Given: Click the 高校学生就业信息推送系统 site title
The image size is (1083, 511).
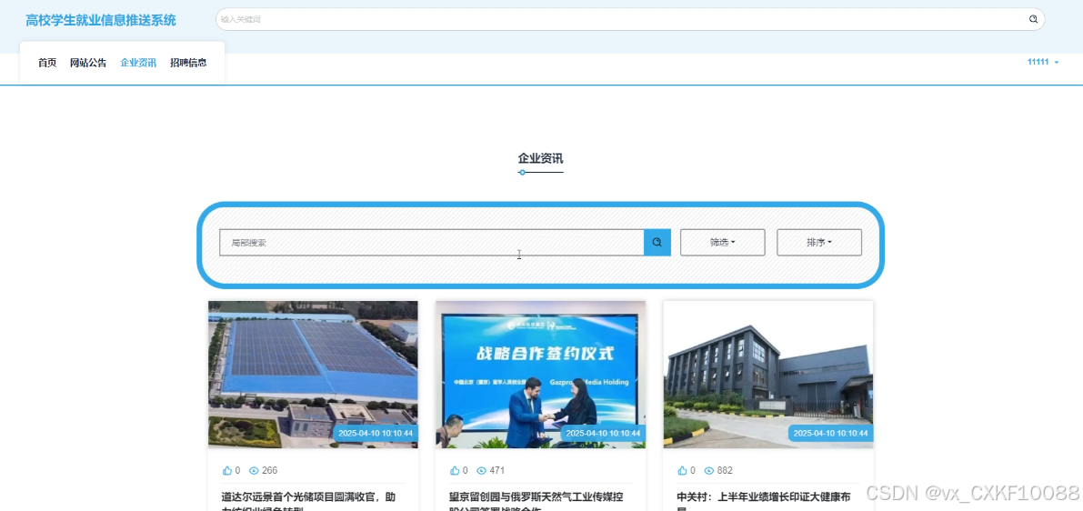Looking at the screenshot, I should point(101,20).
